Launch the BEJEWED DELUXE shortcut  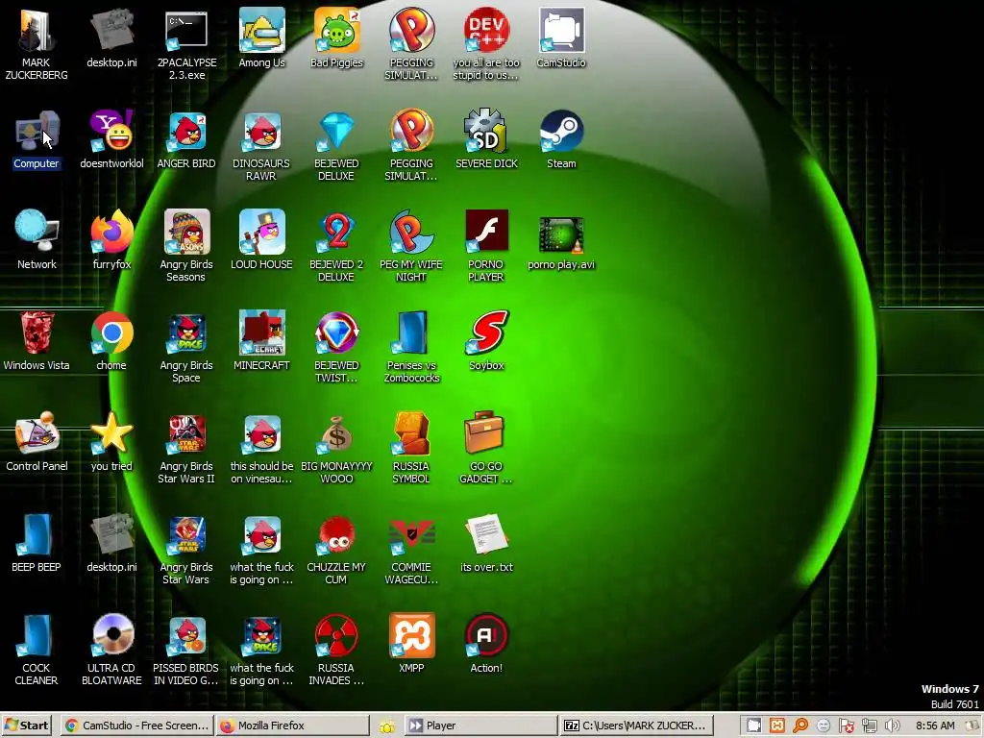[x=337, y=146]
